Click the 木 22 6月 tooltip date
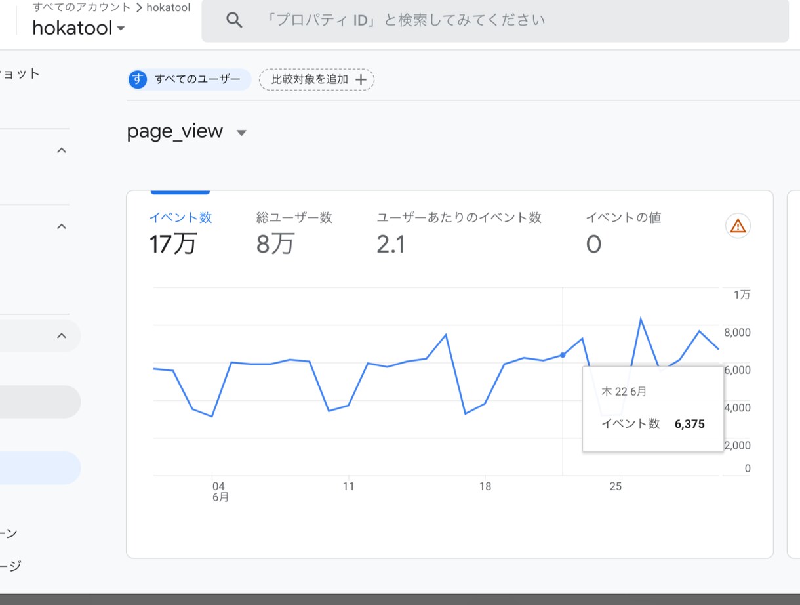This screenshot has height=605, width=800. tap(624, 392)
